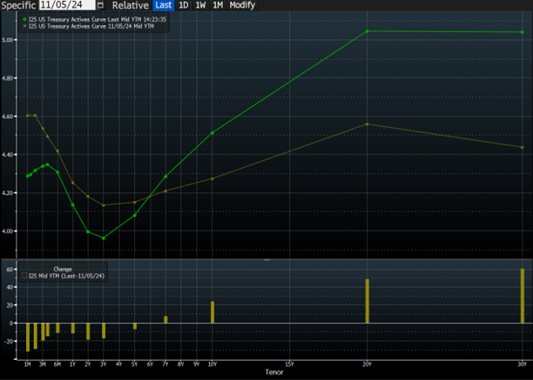
Task: Toggle Change I25 Mid YTM legend checkbox
Action: [24, 276]
